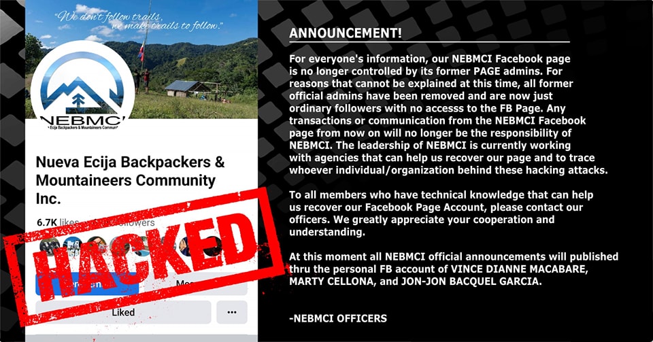653x342 pixels.
Task: Click the name VINCE DIANNE MACABARE
Action: (x=519, y=269)
